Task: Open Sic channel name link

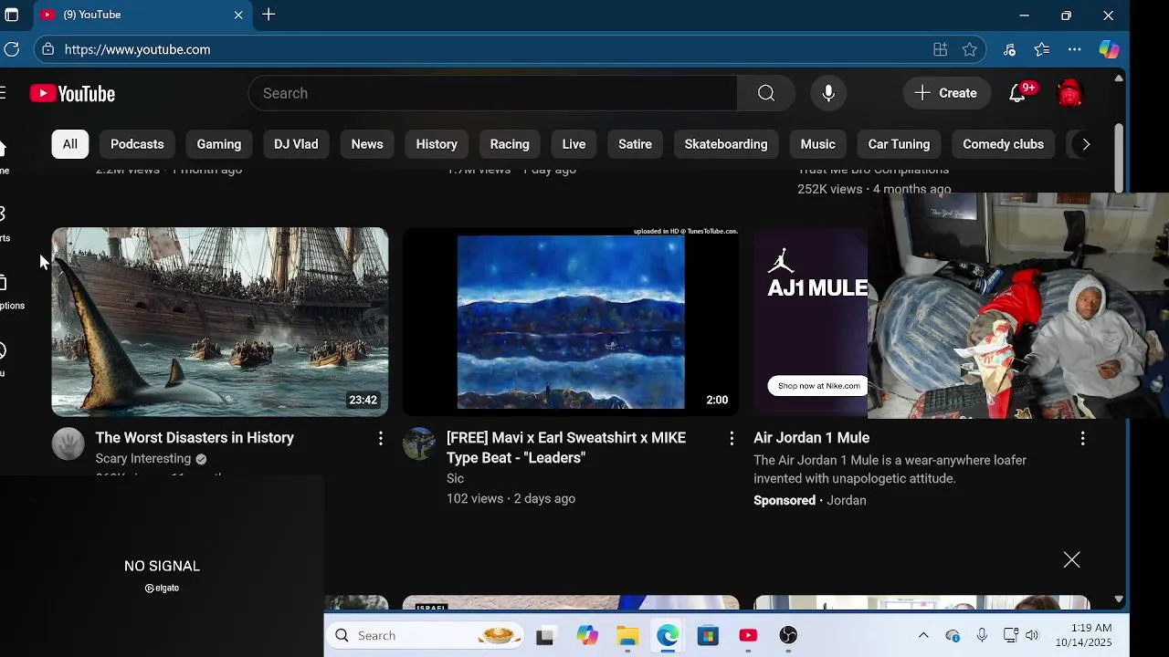Action: pos(455,478)
